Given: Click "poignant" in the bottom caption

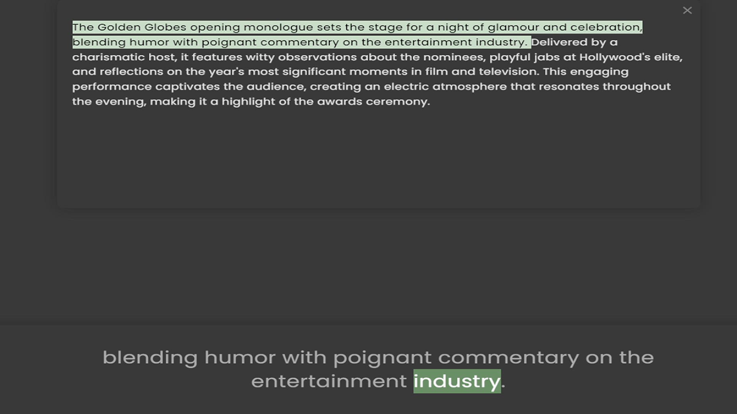Looking at the screenshot, I should coord(382,358).
